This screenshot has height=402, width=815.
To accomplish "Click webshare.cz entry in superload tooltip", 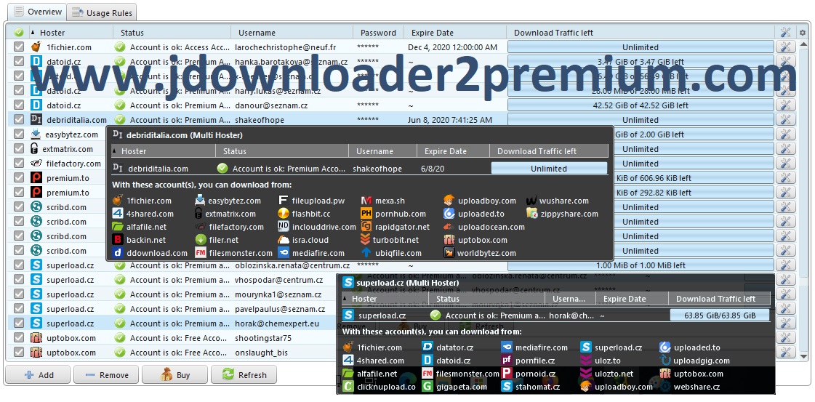I will 690,387.
